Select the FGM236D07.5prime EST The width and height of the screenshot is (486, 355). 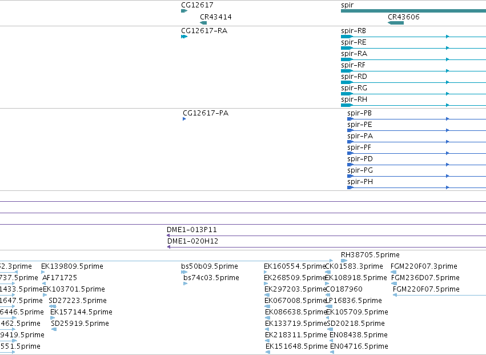pyautogui.click(x=394, y=284)
